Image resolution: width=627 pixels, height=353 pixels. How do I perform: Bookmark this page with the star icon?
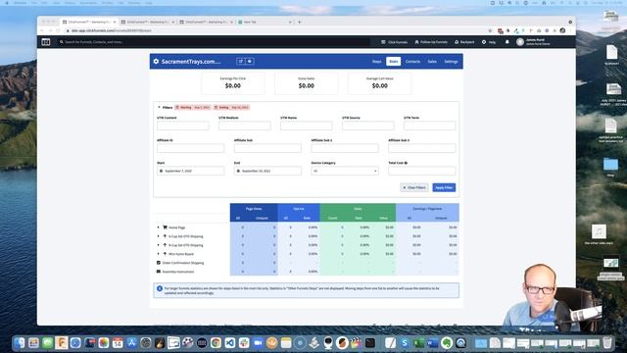coord(490,30)
